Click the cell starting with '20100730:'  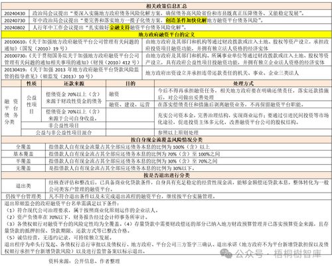[x=72, y=59]
